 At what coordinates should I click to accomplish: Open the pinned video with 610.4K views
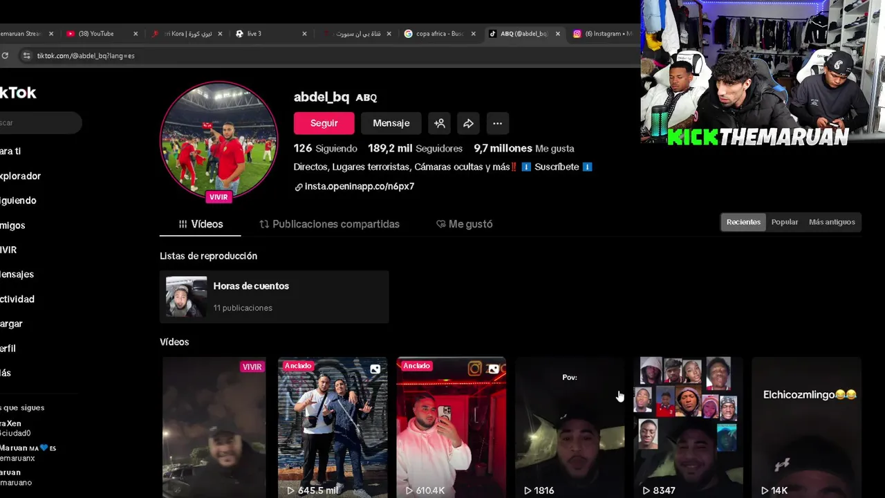(451, 427)
